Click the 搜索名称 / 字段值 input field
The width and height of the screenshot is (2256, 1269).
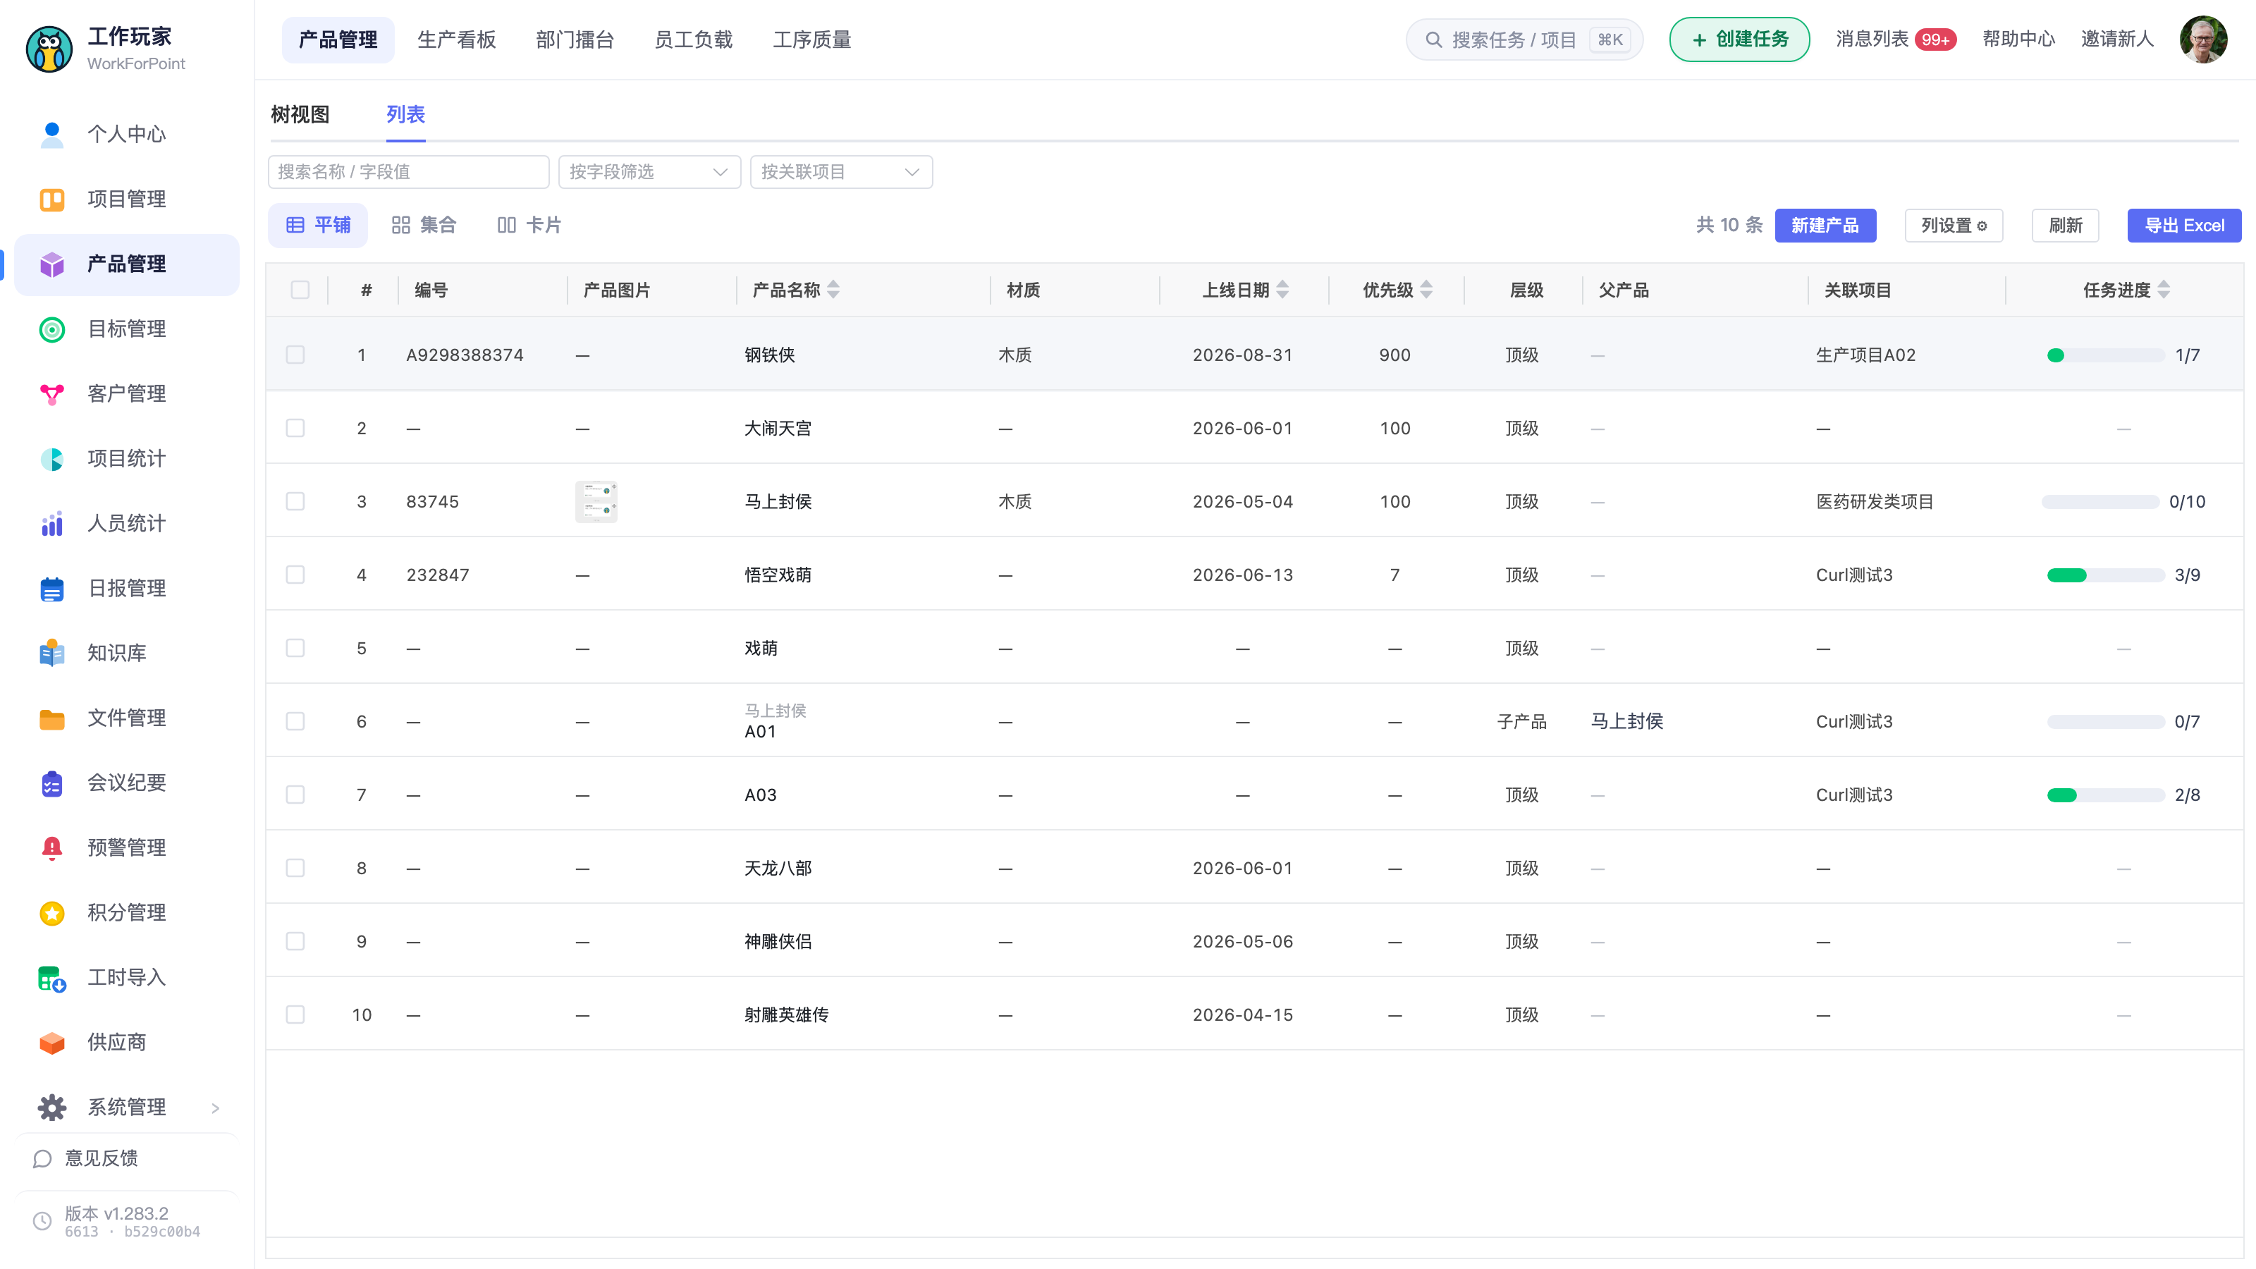[408, 171]
